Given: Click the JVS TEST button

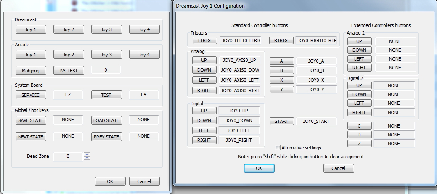Looking at the screenshot, I should 69,71.
